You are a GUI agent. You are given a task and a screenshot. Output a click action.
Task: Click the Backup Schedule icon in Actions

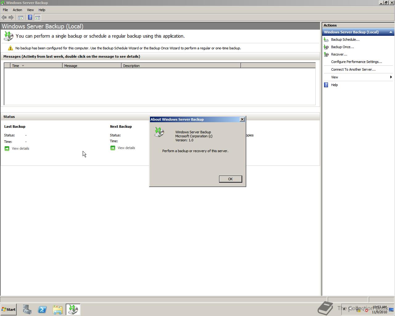point(326,39)
